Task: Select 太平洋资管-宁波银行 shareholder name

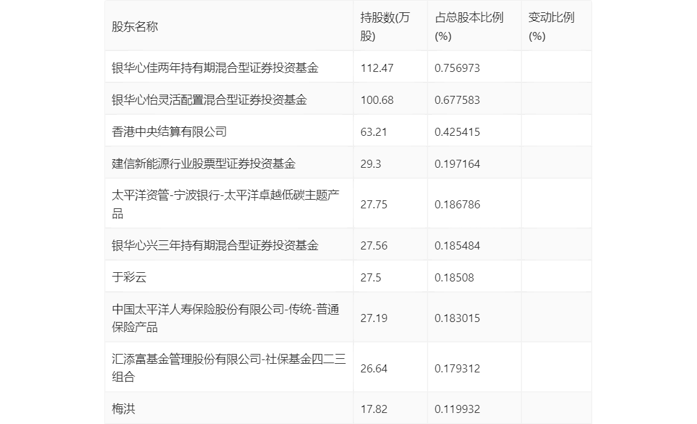Action: click(226, 204)
